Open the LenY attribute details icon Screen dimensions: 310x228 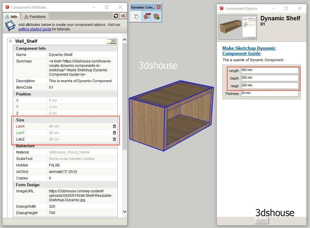point(114,133)
